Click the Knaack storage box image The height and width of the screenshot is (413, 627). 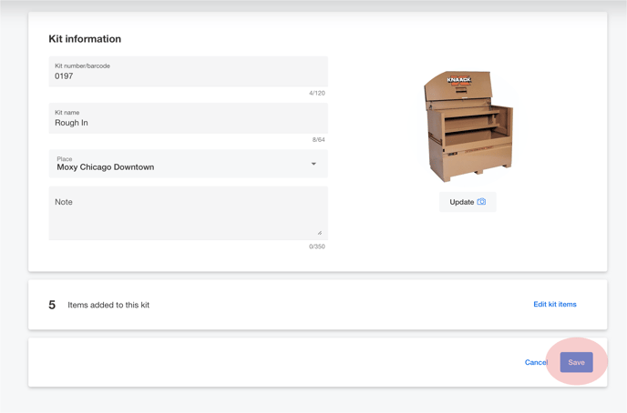(468, 126)
